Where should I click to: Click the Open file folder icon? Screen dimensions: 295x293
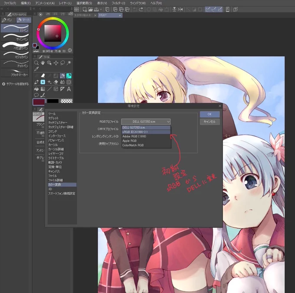(x=91, y=10)
